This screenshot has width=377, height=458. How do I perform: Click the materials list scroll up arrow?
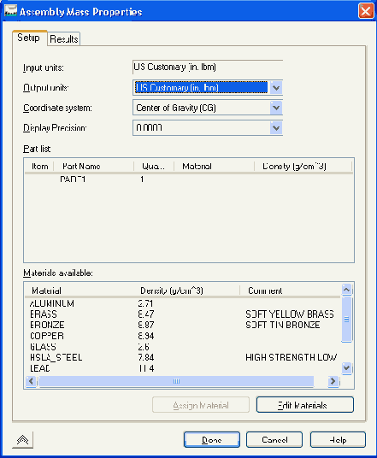pos(346,290)
